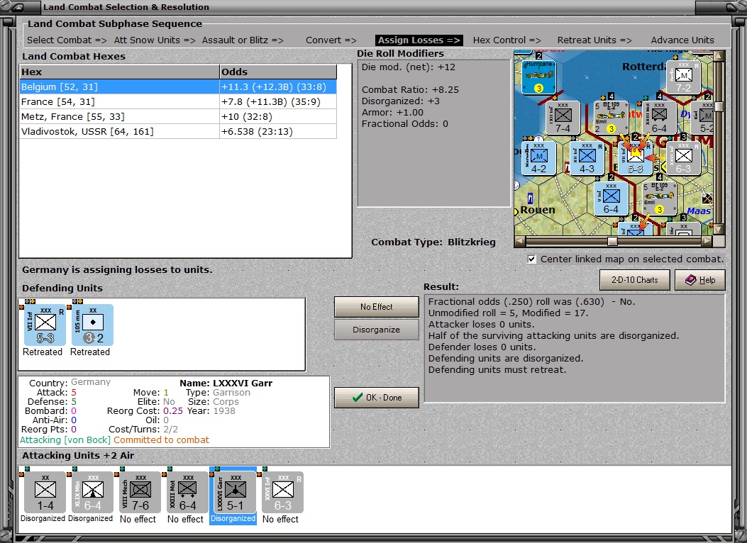Click the map vertical scrollbar down arrow
The width and height of the screenshot is (747, 543).
pos(719,230)
